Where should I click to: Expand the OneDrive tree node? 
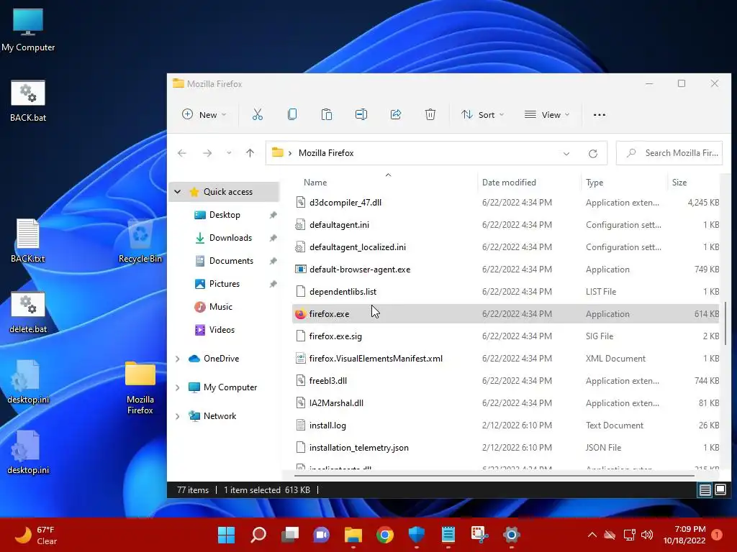click(177, 359)
